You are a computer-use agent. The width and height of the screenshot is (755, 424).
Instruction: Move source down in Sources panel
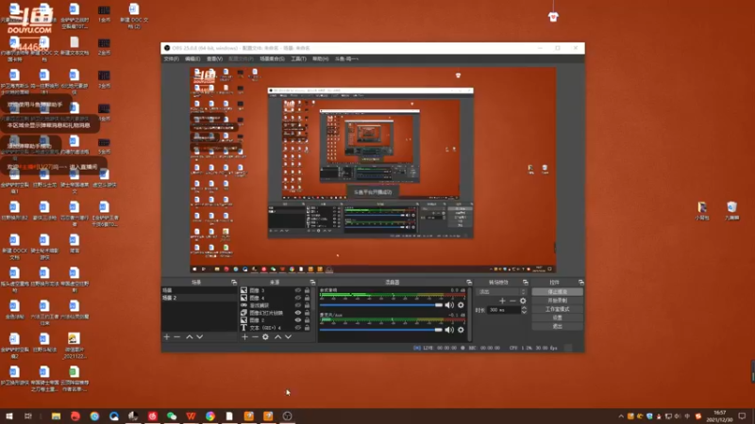click(x=289, y=337)
